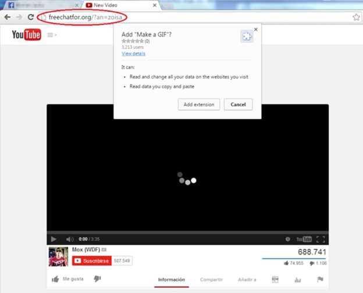Mute the video using the speaker icon
This screenshot has width=363, height=293.
pyautogui.click(x=70, y=239)
